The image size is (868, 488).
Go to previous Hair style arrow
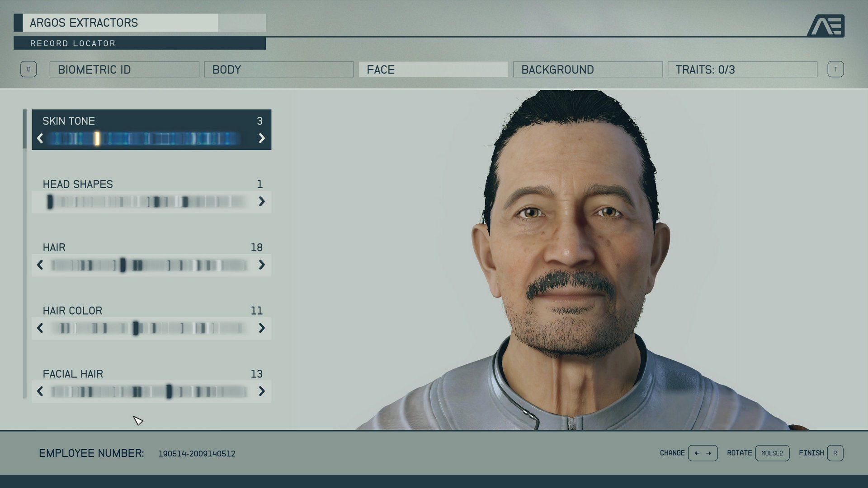(40, 265)
